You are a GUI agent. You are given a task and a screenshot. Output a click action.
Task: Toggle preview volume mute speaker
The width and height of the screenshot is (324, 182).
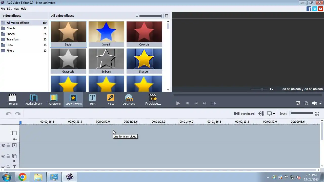pos(314,103)
